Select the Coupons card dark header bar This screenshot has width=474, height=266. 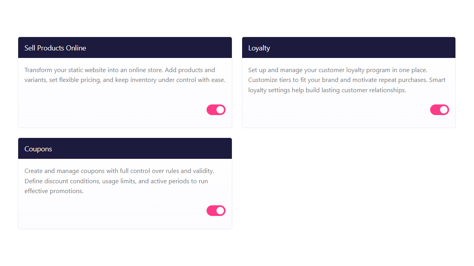coord(125,149)
